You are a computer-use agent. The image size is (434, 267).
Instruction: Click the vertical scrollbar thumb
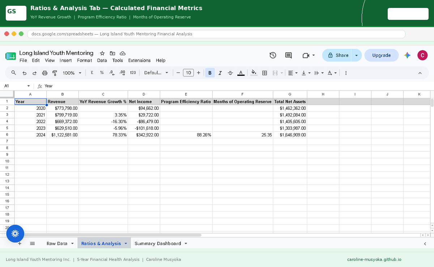(x=432, y=102)
